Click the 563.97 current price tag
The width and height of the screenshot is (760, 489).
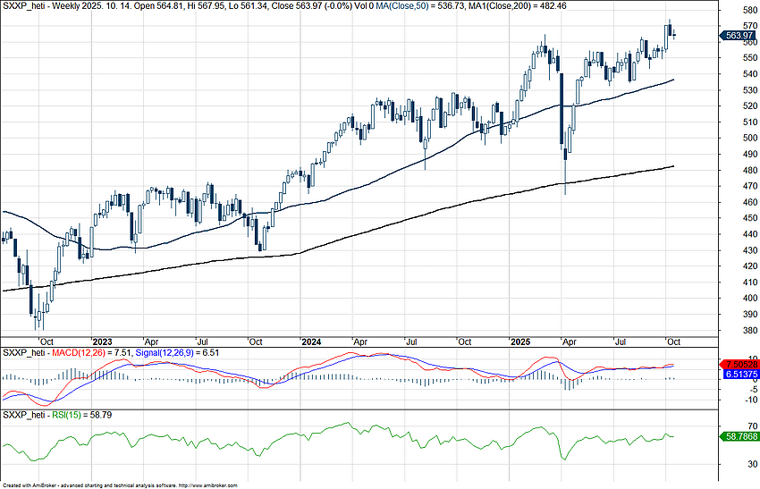[x=739, y=36]
